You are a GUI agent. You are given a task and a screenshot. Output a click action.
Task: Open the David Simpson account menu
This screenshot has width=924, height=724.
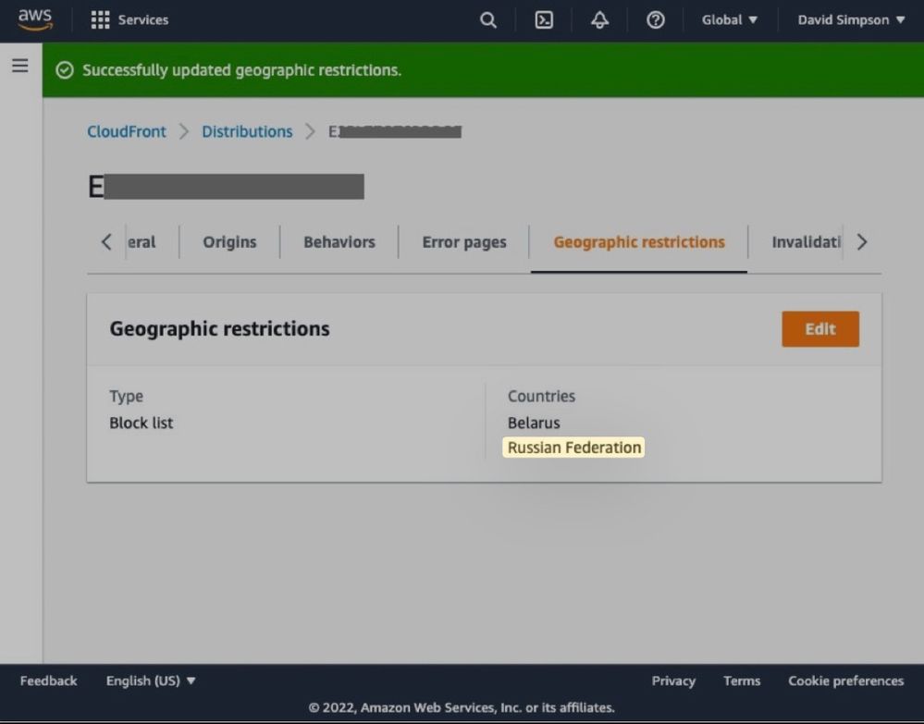click(851, 20)
